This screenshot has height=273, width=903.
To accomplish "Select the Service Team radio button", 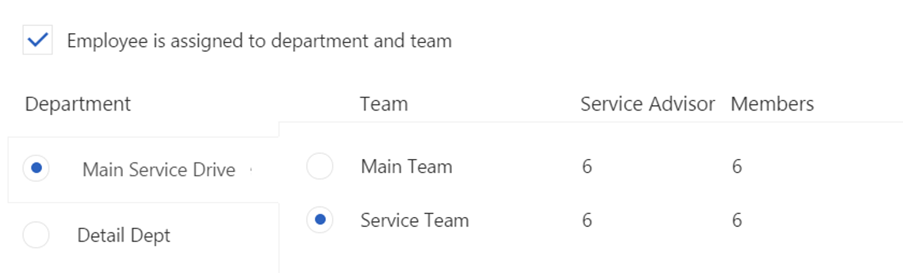I will [x=320, y=220].
